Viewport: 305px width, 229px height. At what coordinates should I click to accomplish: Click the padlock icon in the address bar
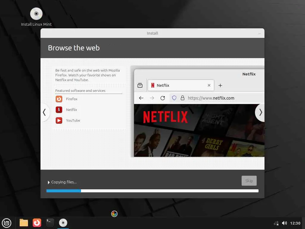[183, 98]
